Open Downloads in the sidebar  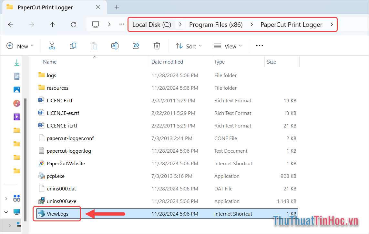point(17,63)
